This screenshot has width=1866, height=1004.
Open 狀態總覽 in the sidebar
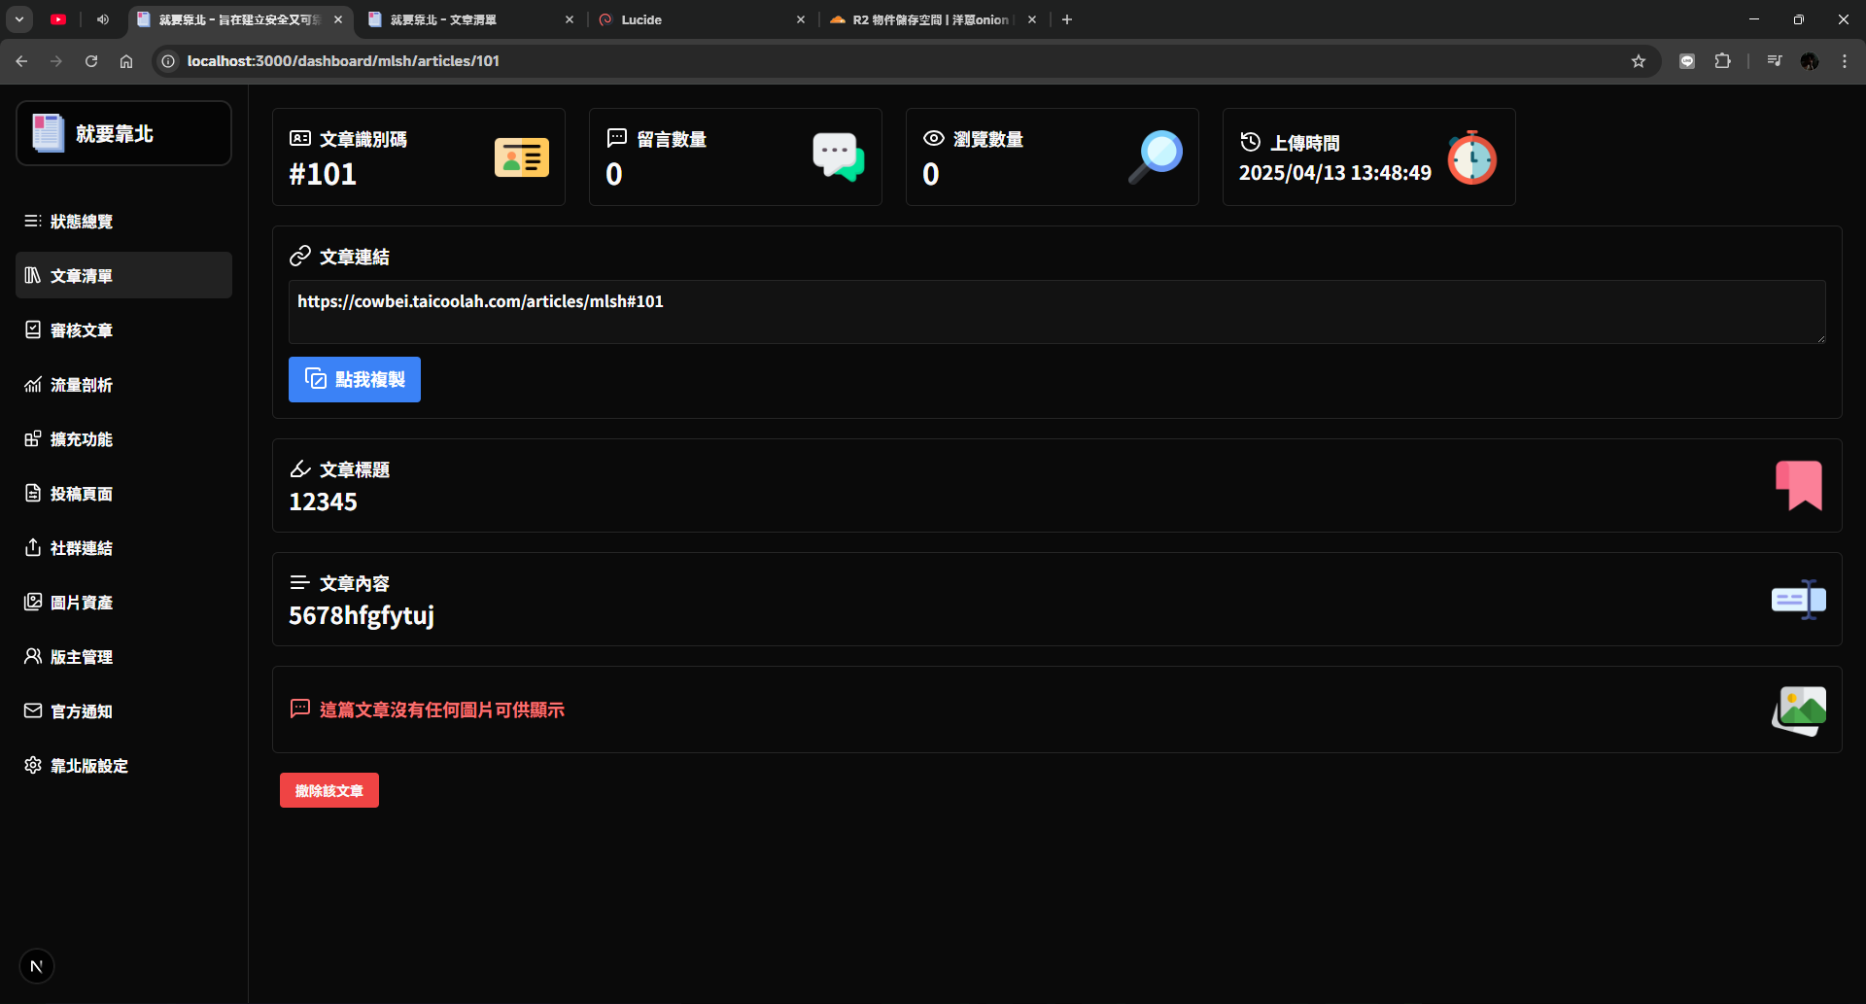82,222
